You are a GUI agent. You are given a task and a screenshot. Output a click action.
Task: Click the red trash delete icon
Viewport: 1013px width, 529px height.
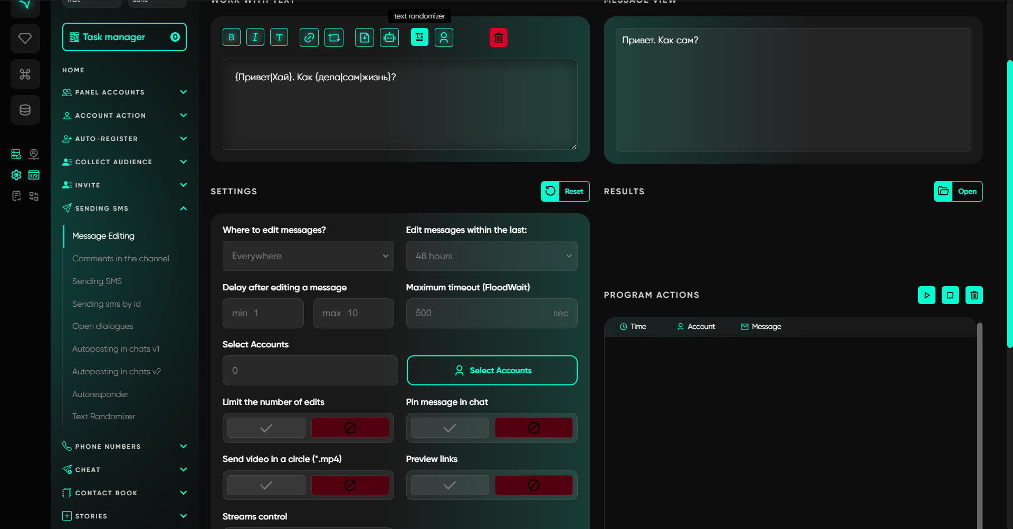[x=498, y=37]
